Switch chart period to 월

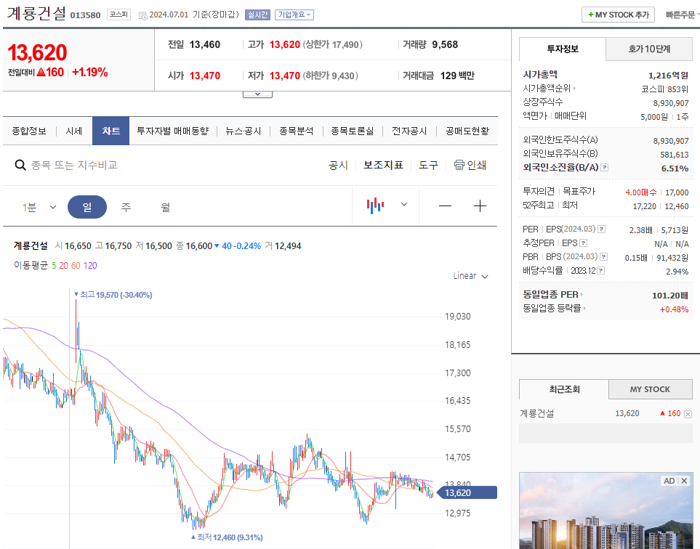(165, 207)
